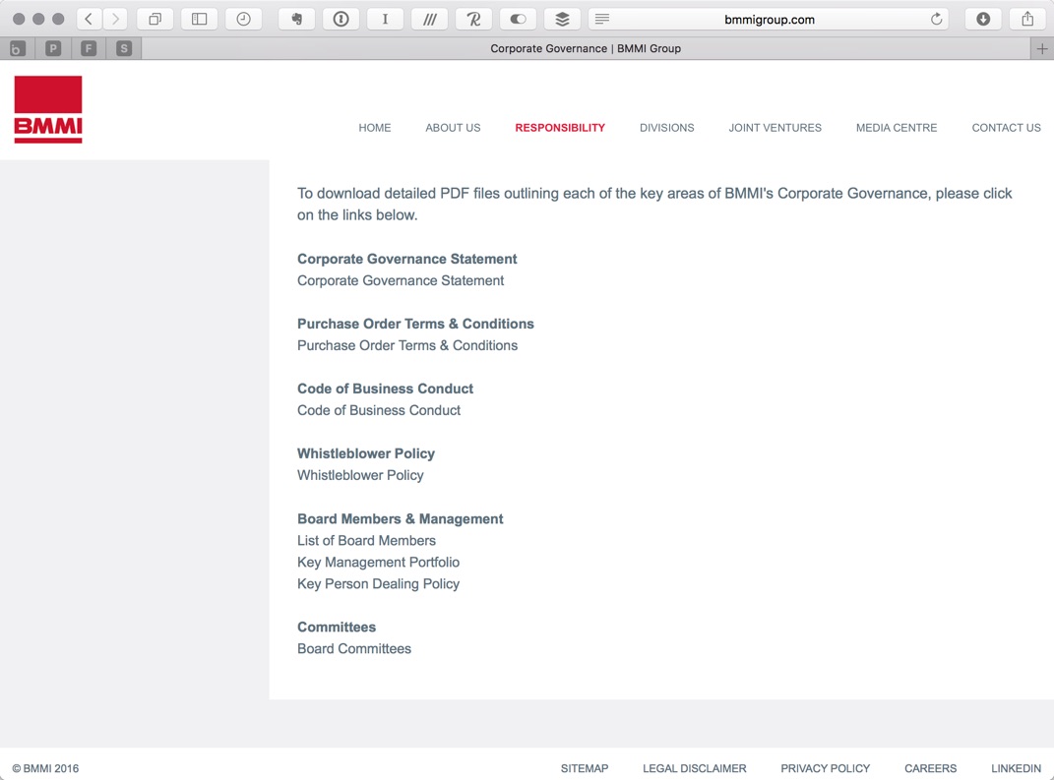Open the Board Committees link
The width and height of the screenshot is (1054, 780).
tap(354, 649)
